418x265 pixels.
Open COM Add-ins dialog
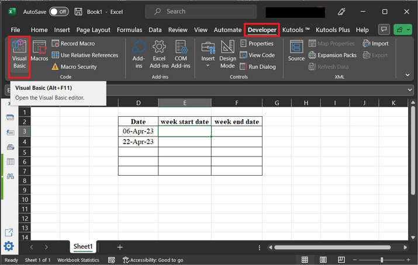point(181,54)
